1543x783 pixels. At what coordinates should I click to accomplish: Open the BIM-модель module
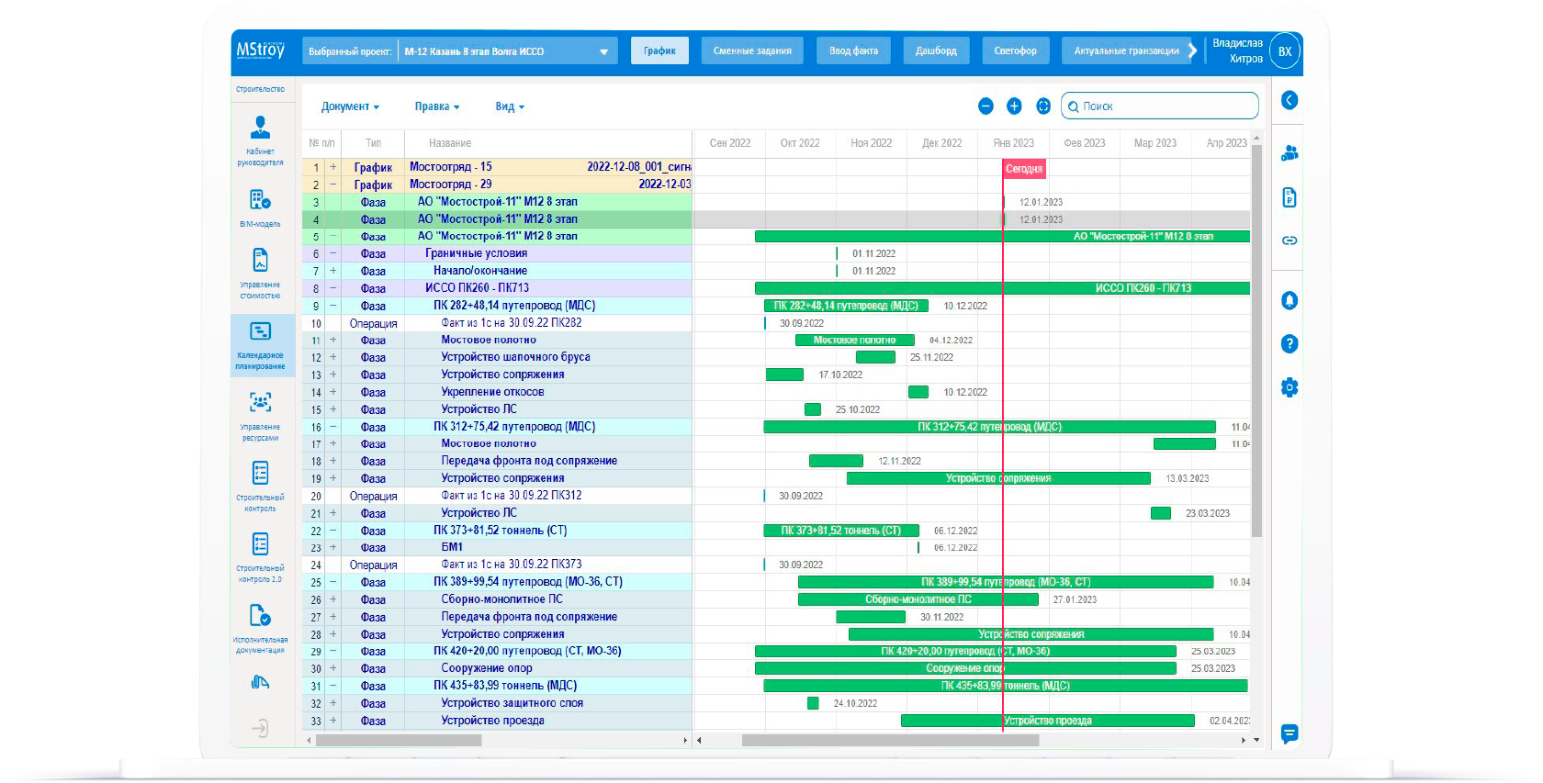click(x=260, y=207)
